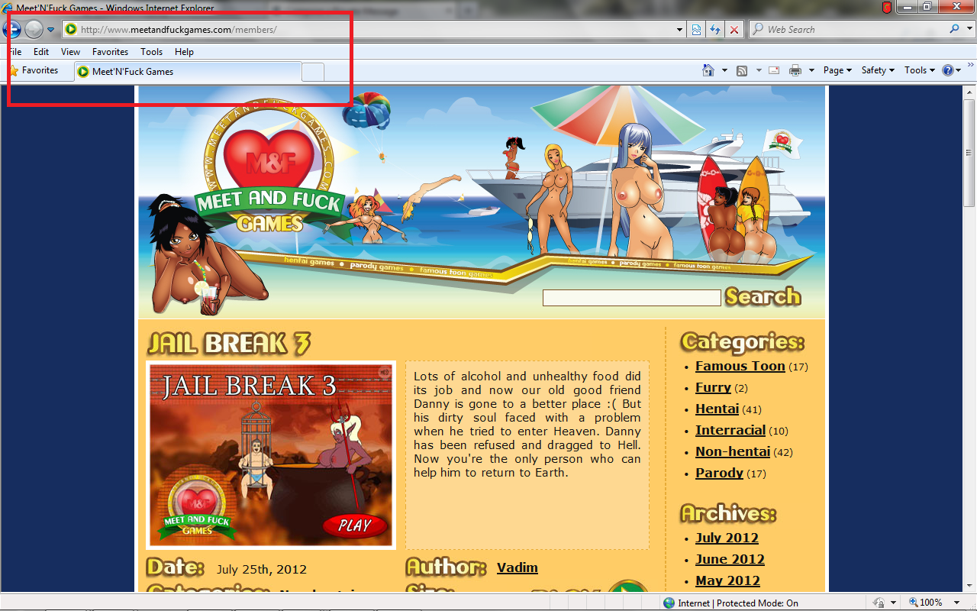Click the date text July 25th, 2012

[261, 569]
